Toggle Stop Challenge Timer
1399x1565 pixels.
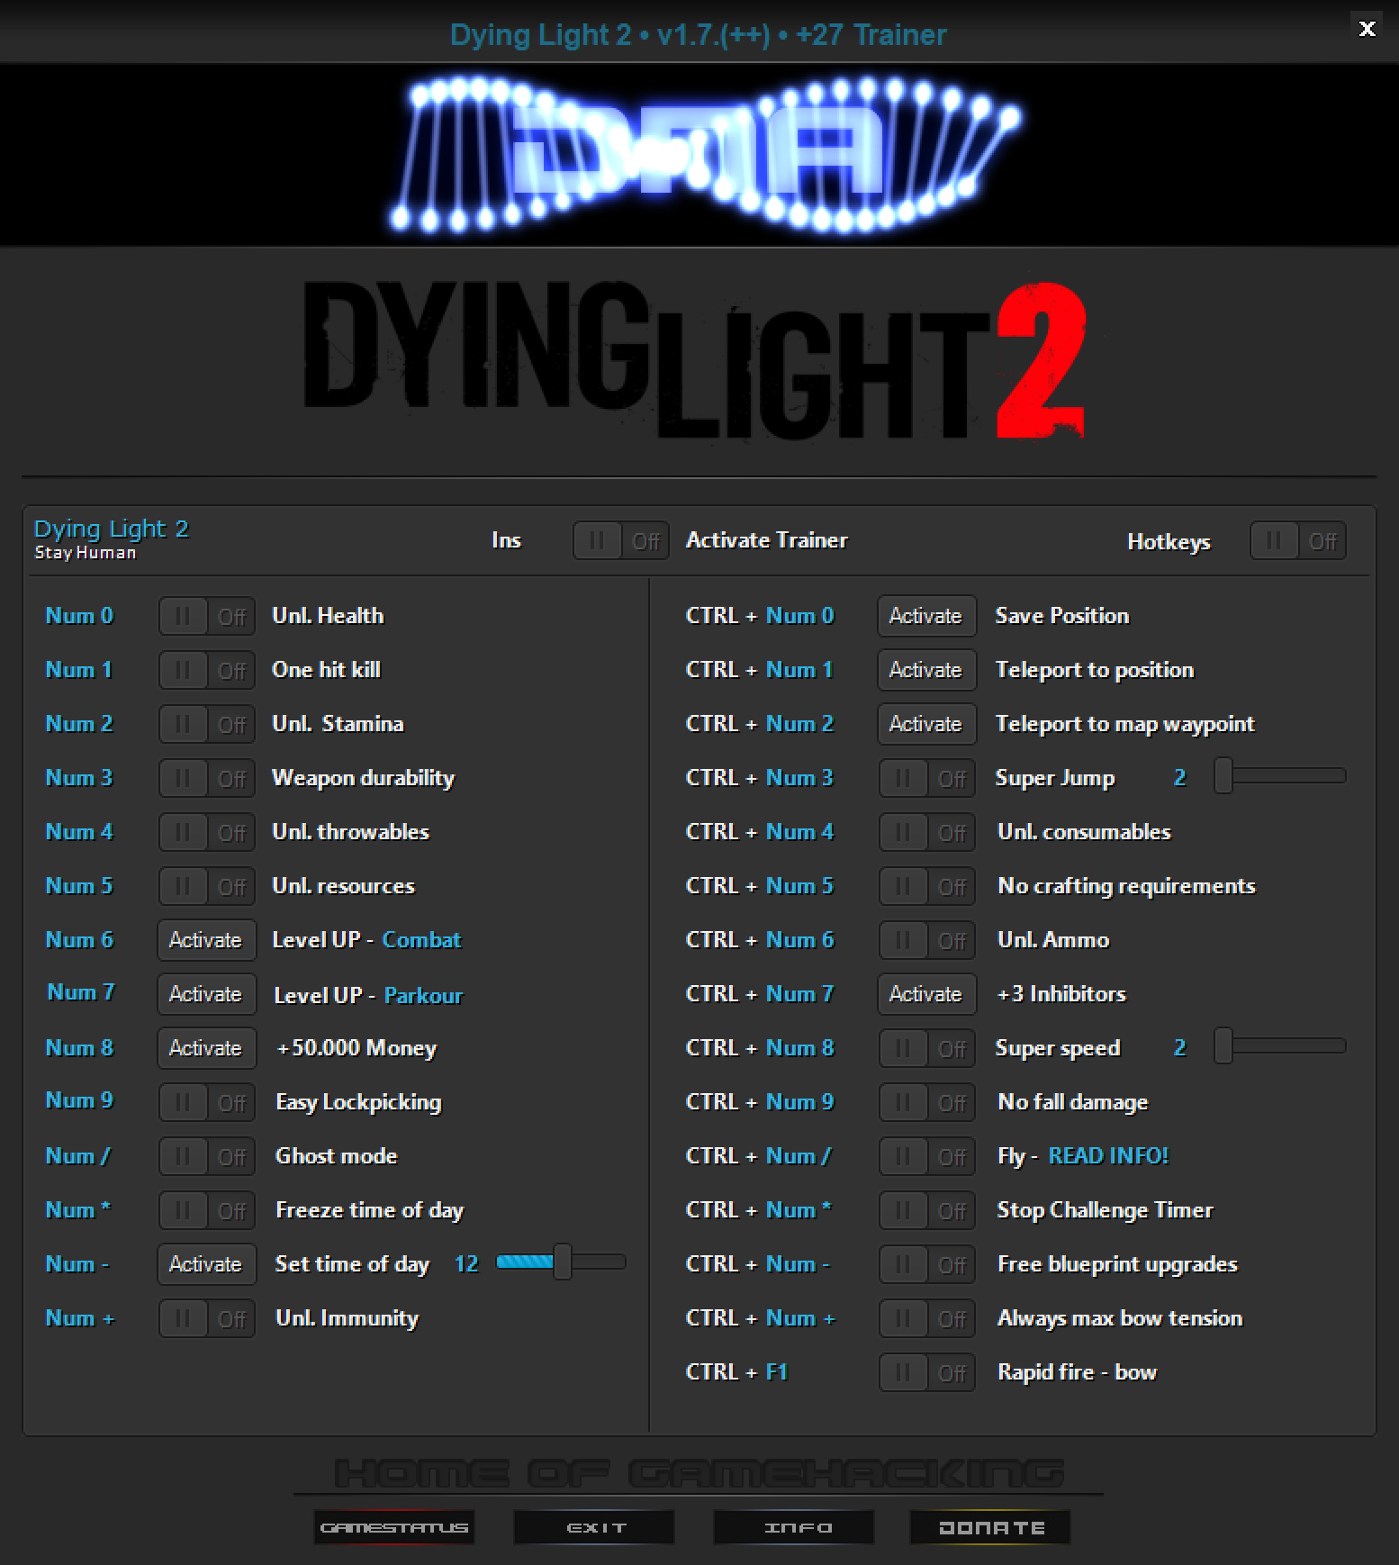(x=927, y=1210)
